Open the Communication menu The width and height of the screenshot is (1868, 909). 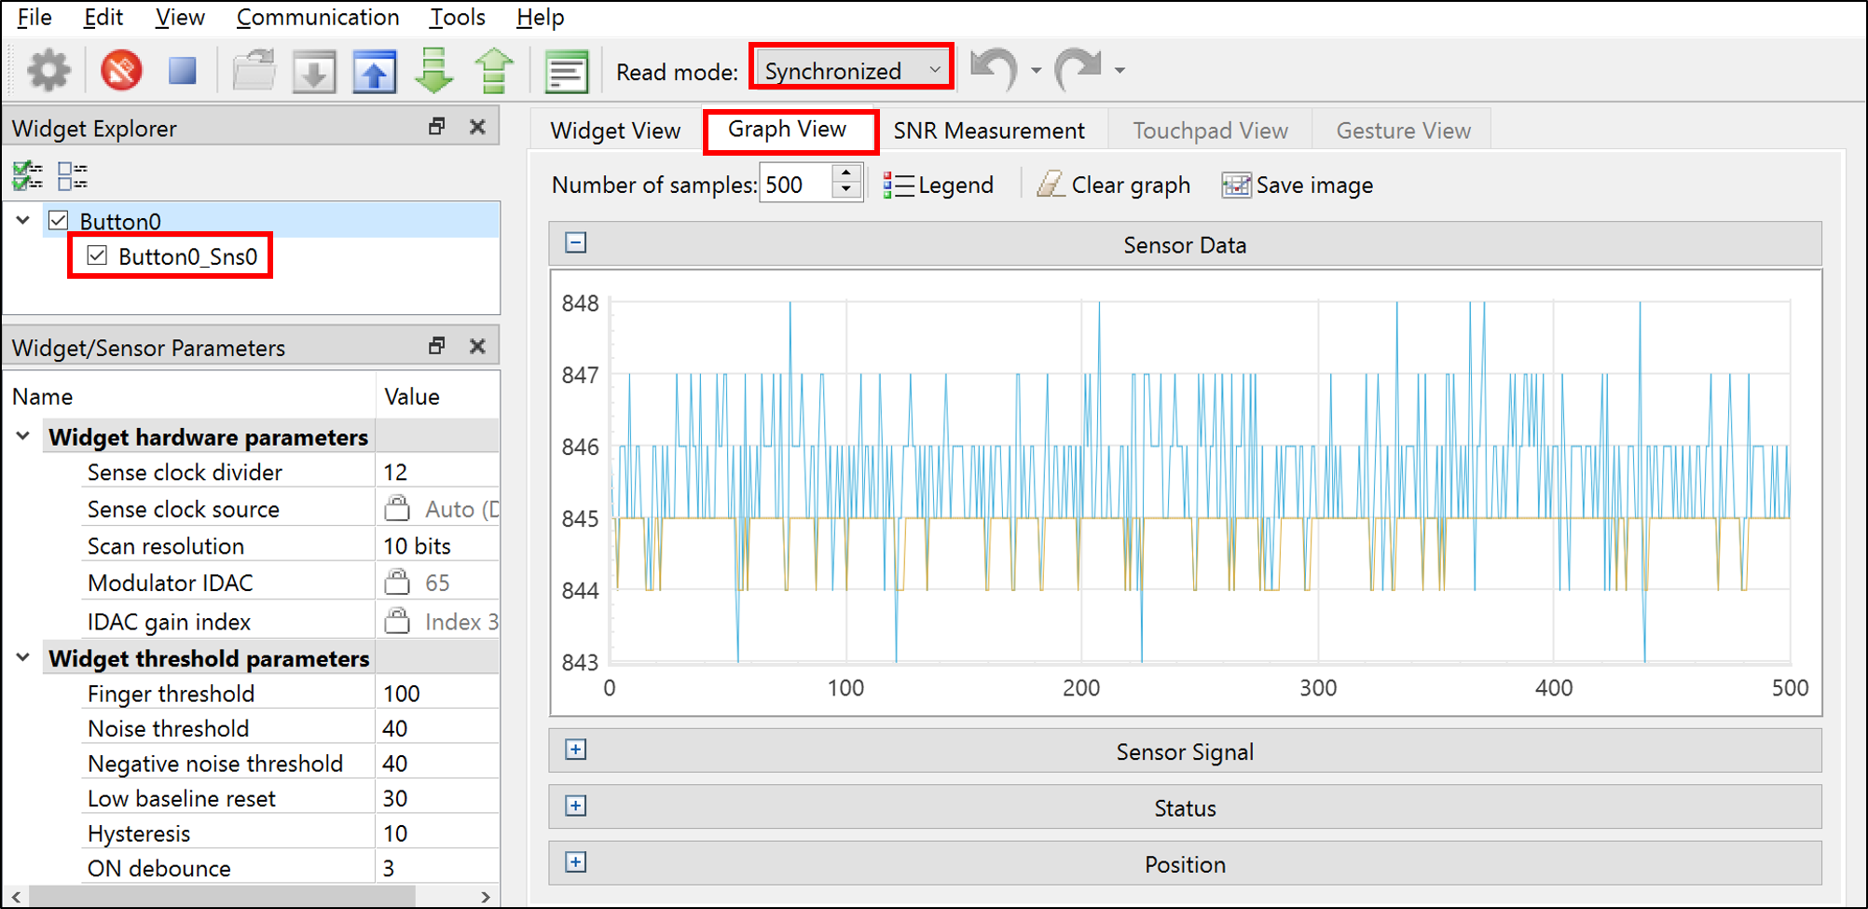tap(318, 17)
